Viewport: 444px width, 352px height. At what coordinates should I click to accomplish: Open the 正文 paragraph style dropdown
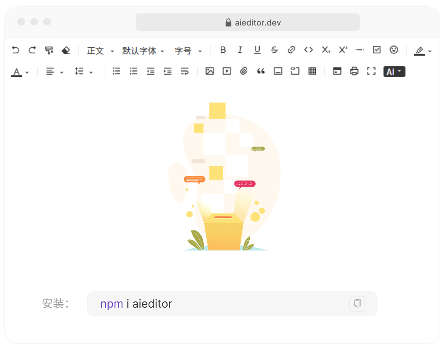[x=100, y=51]
